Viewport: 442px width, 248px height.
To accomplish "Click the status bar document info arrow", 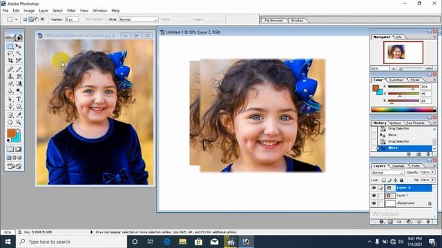I will (x=91, y=232).
